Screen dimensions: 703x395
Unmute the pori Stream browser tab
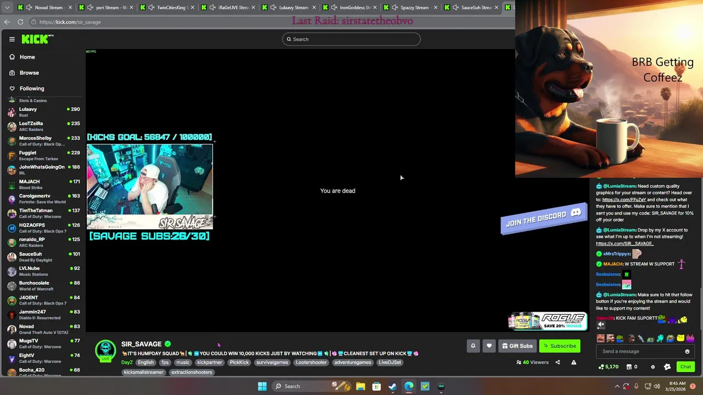(90, 8)
